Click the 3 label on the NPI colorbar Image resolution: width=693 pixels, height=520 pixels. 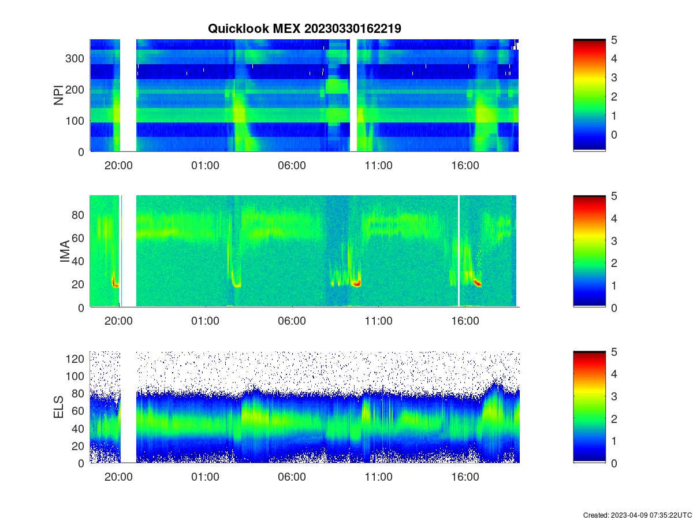point(615,77)
